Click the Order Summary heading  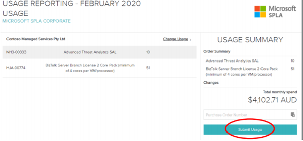217,51
